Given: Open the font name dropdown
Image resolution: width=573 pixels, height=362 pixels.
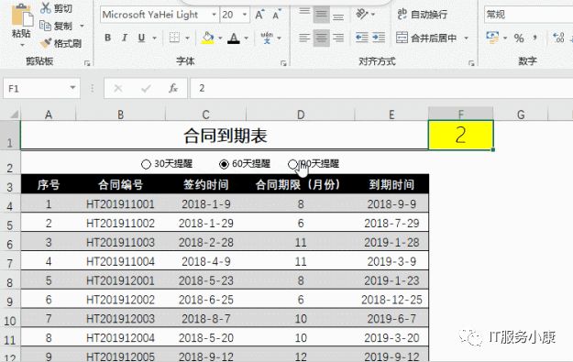Looking at the screenshot, I should click(x=215, y=15).
